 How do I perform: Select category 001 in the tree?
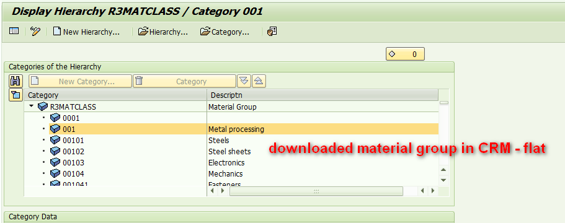pyautogui.click(x=69, y=129)
